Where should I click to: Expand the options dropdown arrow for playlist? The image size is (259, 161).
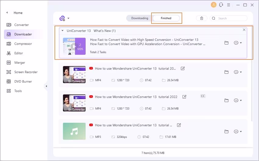(x=241, y=43)
